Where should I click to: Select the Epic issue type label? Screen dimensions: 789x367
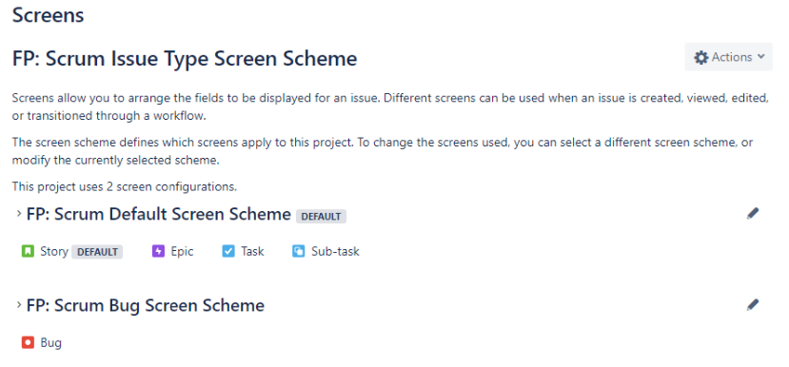[x=182, y=251]
